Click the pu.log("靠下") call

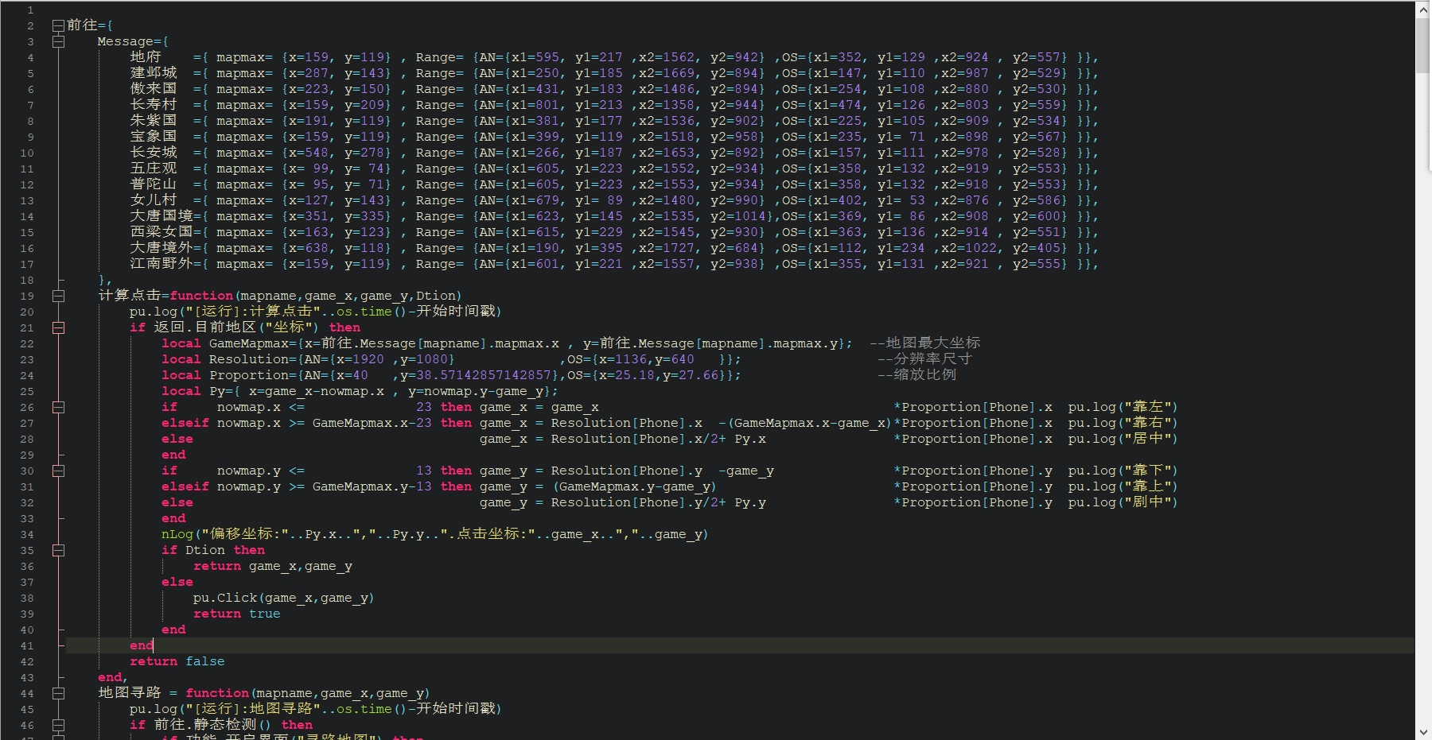coord(1123,471)
